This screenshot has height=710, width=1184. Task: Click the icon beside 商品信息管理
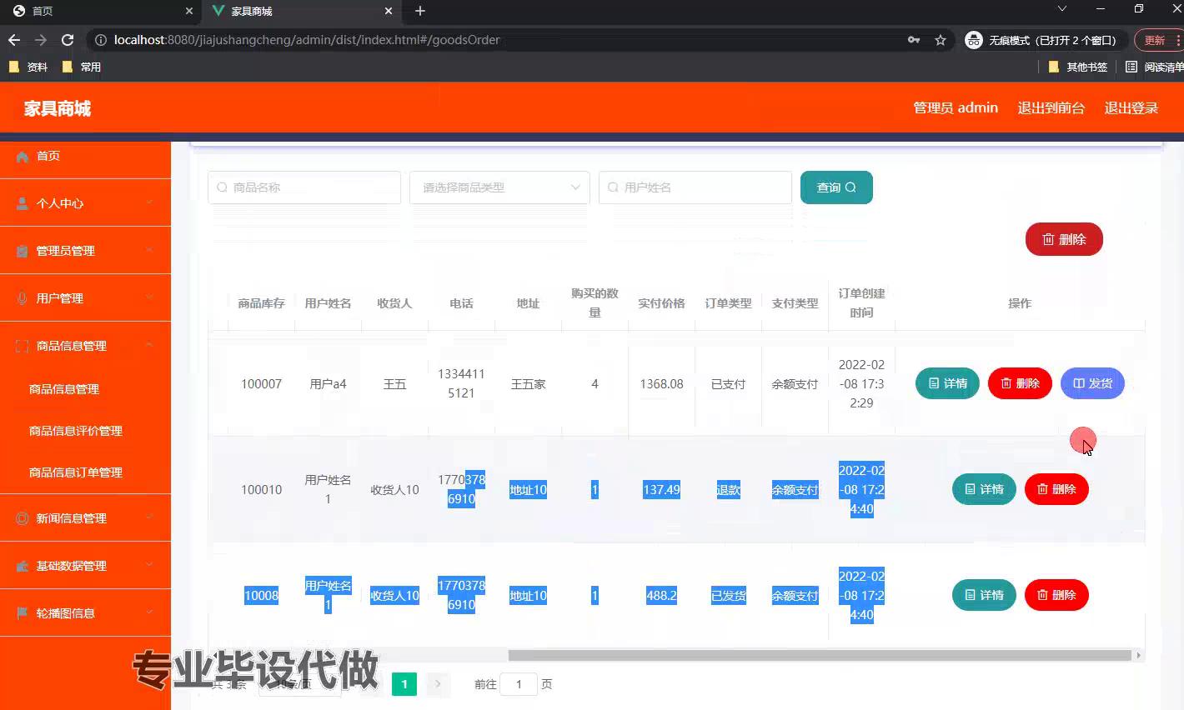click(x=23, y=346)
